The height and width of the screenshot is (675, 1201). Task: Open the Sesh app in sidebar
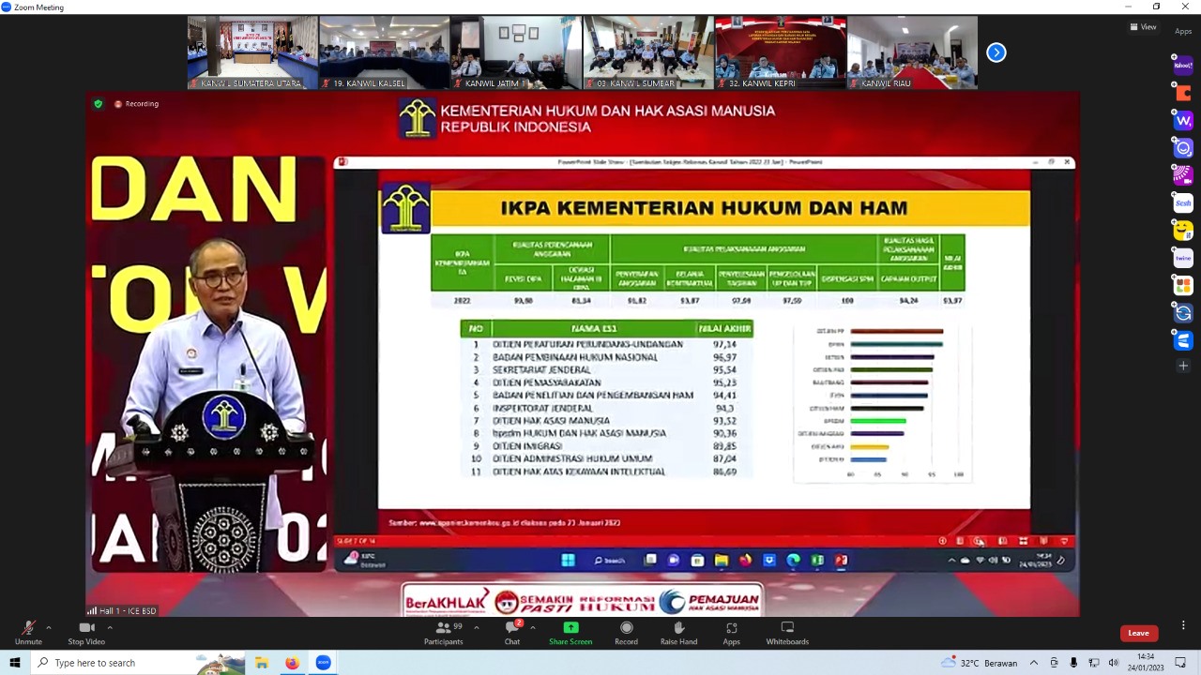click(1183, 202)
